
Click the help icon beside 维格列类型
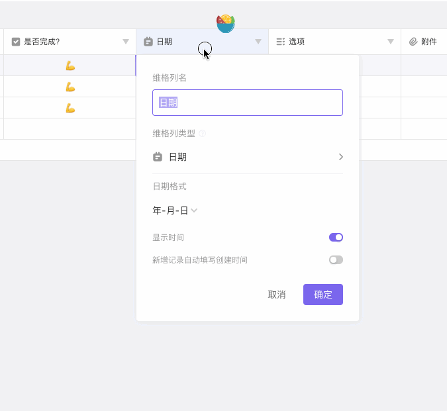202,133
